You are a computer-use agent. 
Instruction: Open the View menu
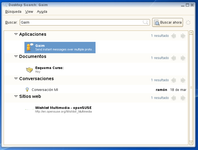pyautogui.click(x=29, y=12)
